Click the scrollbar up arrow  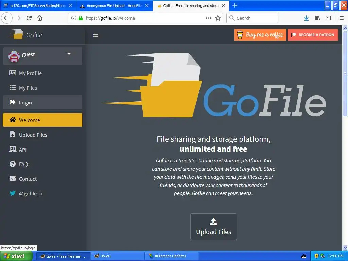click(x=345, y=28)
